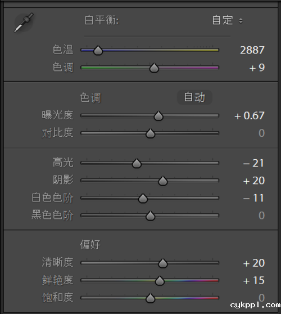281x314 pixels.
Task: Click the 曝光度 label
Action: click(57, 115)
